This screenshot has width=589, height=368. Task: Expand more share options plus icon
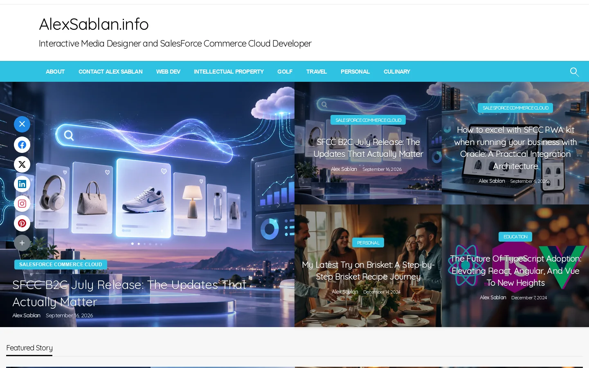pyautogui.click(x=22, y=243)
